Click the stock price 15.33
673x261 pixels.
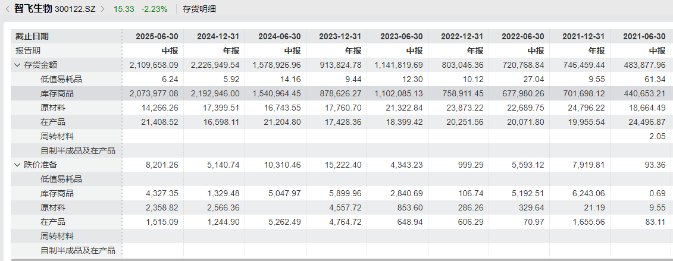pos(124,9)
